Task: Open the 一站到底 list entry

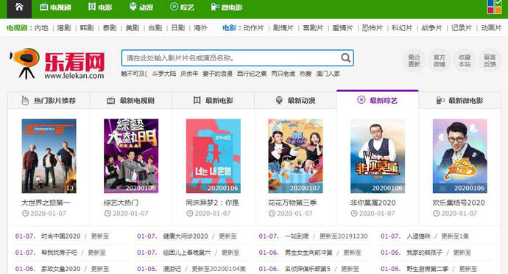Action: [297, 236]
